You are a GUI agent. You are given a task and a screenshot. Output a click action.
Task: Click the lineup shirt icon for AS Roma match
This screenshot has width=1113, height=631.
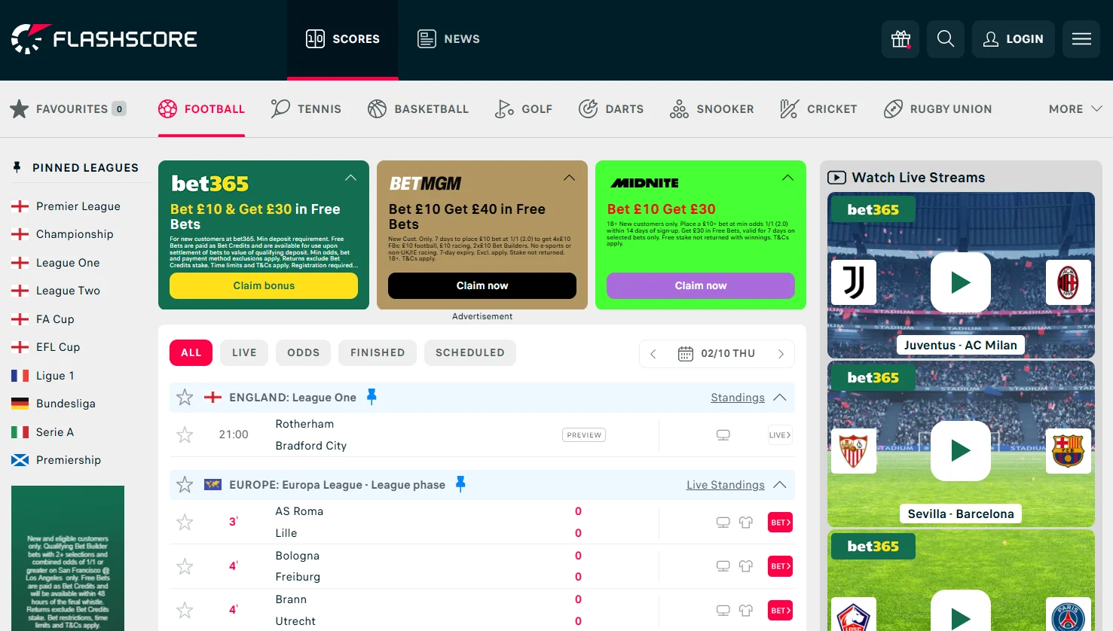pyautogui.click(x=745, y=523)
